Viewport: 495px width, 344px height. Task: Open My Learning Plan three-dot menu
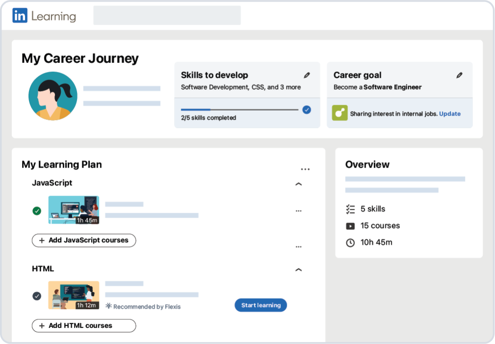tap(305, 170)
